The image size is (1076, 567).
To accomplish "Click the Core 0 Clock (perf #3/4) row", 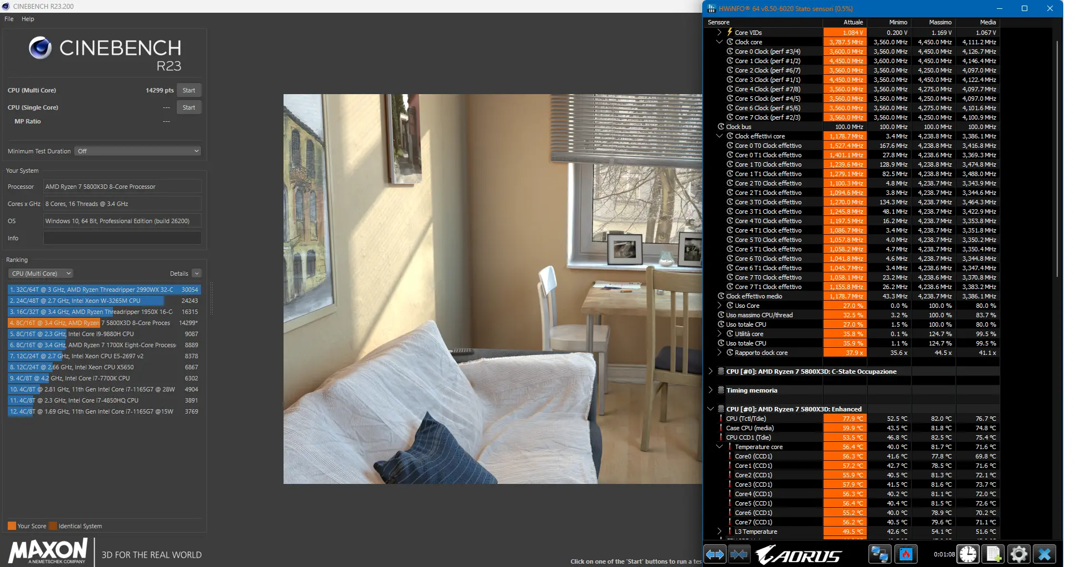I will click(852, 51).
